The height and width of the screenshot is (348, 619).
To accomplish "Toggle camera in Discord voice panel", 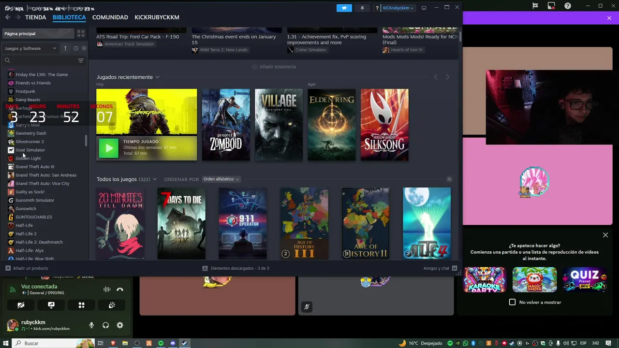I will click(21, 305).
